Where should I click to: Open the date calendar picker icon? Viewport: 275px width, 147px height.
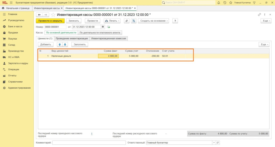tap(103, 27)
